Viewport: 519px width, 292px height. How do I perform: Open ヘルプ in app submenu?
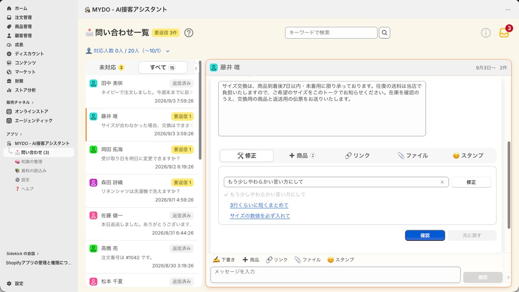point(27,189)
